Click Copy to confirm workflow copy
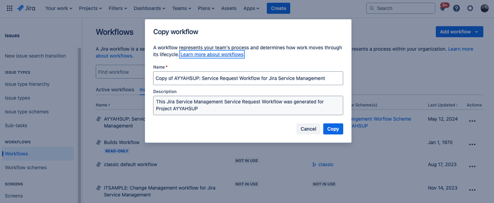 pos(333,129)
